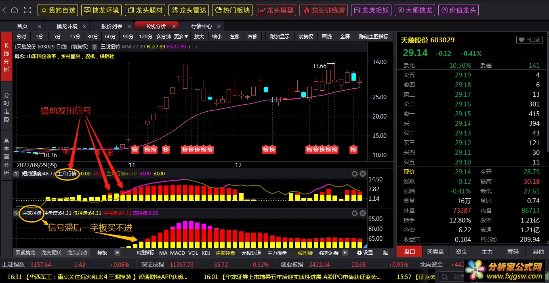This screenshot has width=549, height=283.
Task: Open 擒龙环境 from the top toolbar
Action: [101, 10]
